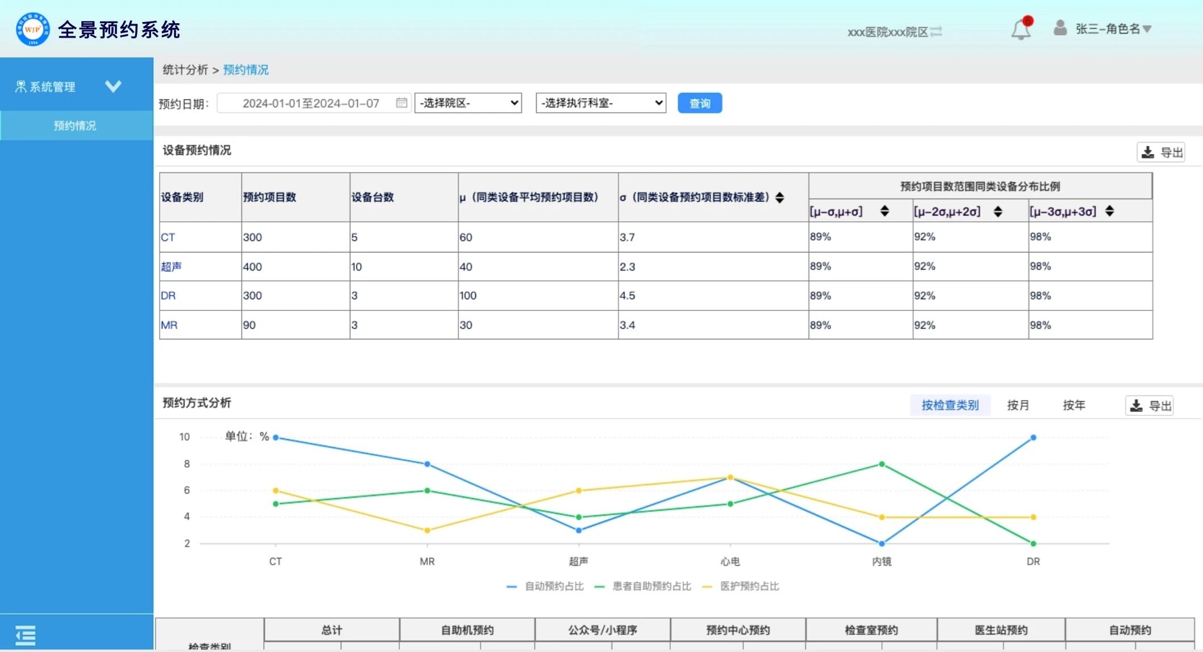Click the blue data point at CT
The image size is (1203, 652).
(x=275, y=438)
